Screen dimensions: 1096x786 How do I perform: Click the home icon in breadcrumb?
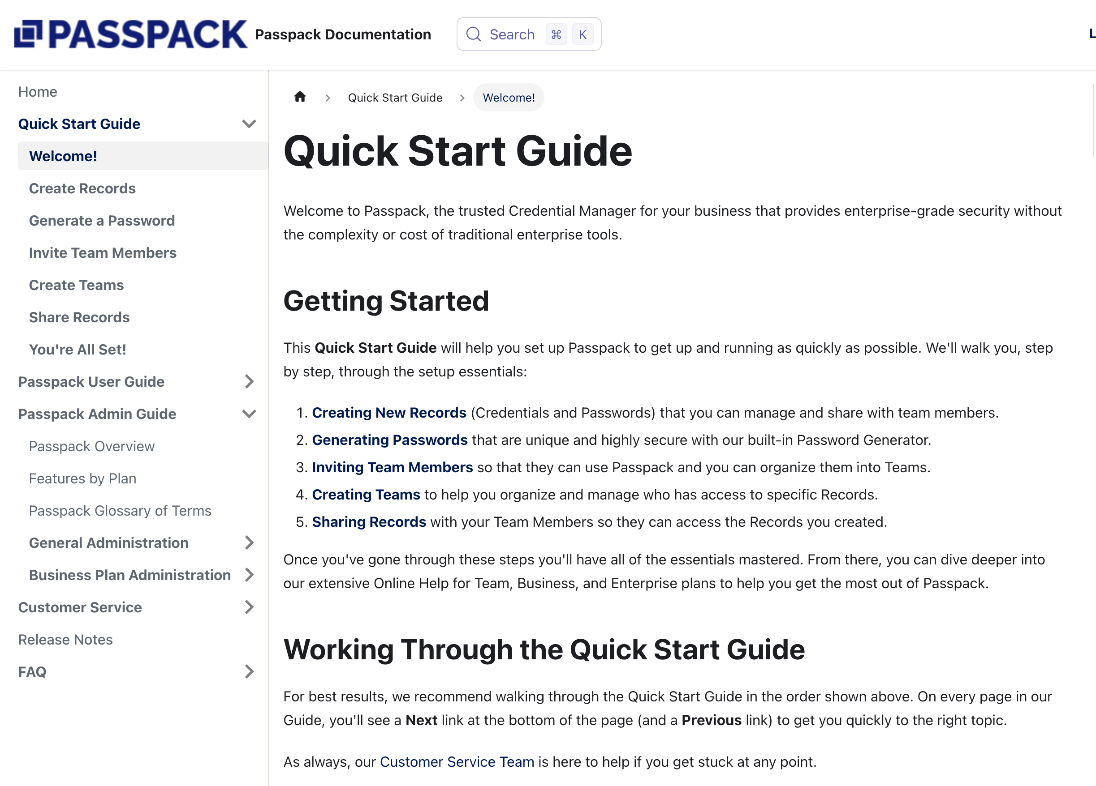(300, 97)
